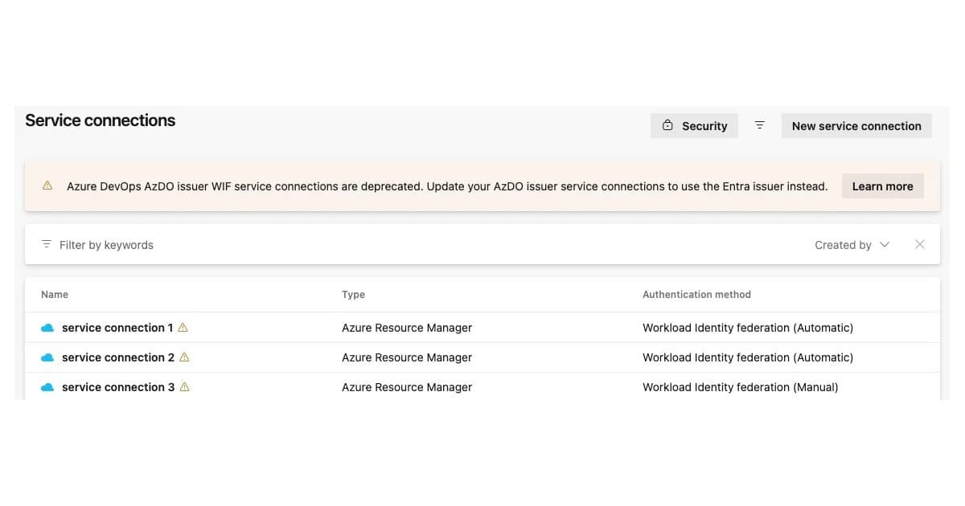The height and width of the screenshot is (506, 965).
Task: Click the filter icon beside Security button
Action: pos(759,125)
